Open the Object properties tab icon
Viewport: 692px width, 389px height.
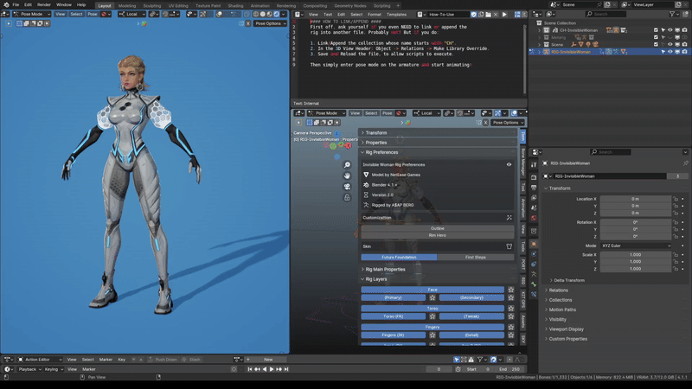click(534, 244)
